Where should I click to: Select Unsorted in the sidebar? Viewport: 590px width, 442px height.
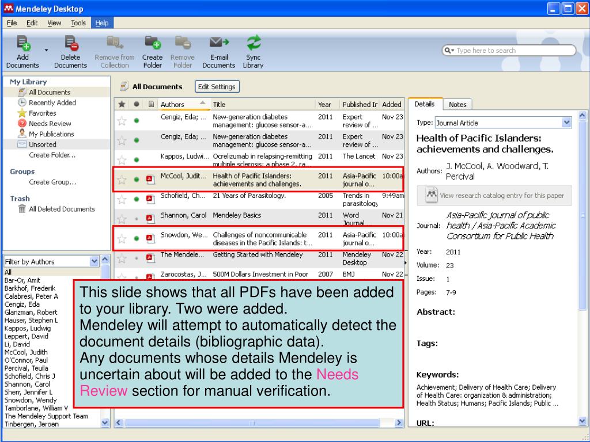tap(43, 144)
